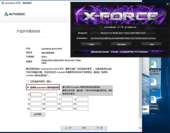Click activation code input box 11
The image size is (170, 133).
pos(67,104)
